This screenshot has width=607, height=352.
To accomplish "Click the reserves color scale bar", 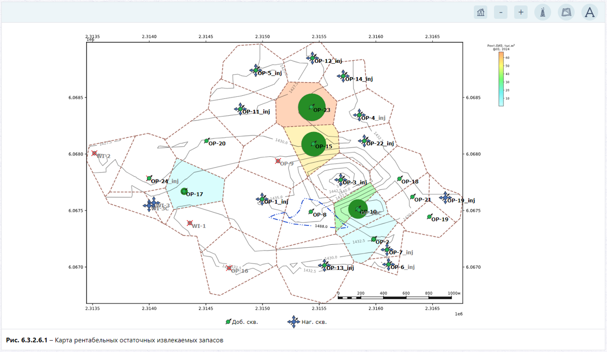I will click(x=501, y=79).
